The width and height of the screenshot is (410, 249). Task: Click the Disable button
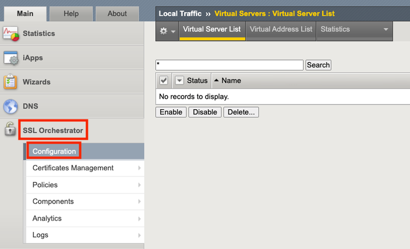point(205,112)
